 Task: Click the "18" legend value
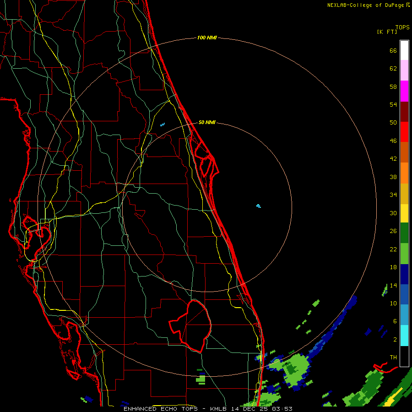(393, 267)
